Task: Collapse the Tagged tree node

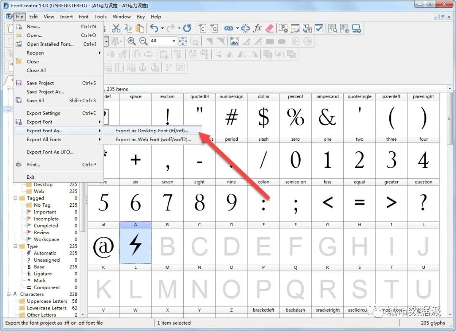Action: coord(16,198)
